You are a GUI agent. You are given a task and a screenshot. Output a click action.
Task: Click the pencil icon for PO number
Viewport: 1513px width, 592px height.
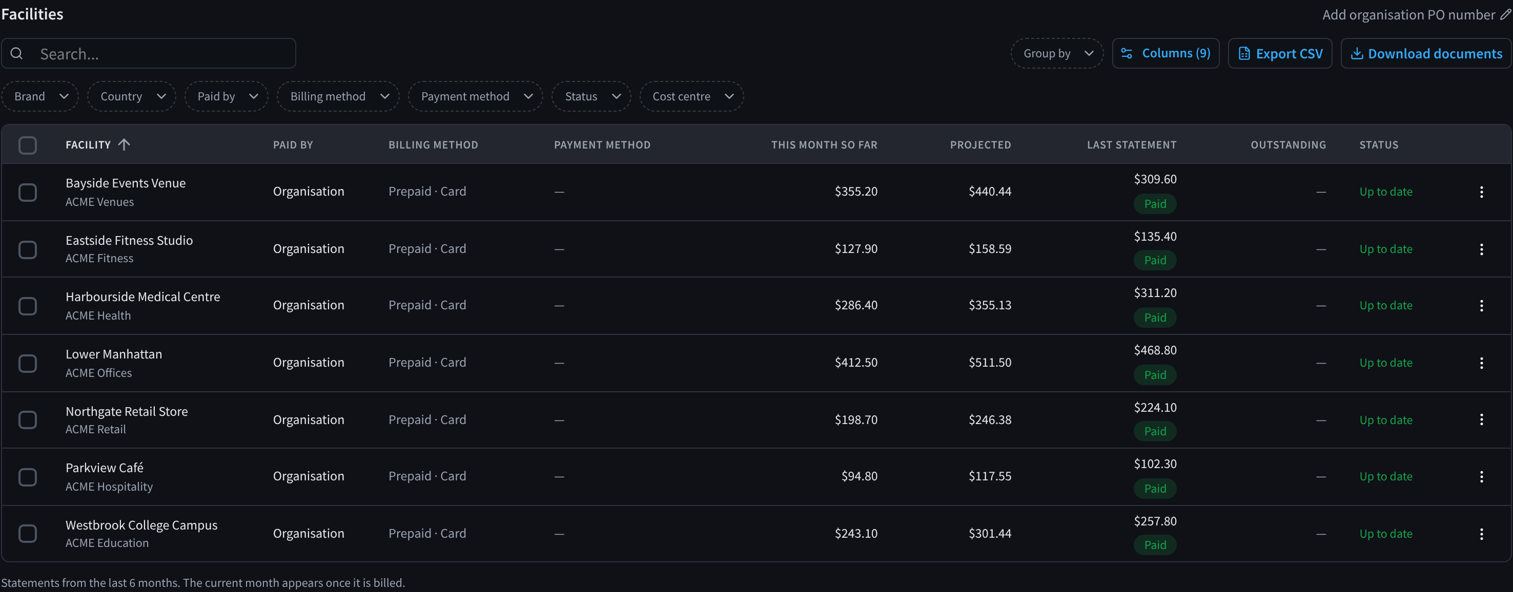(x=1505, y=14)
